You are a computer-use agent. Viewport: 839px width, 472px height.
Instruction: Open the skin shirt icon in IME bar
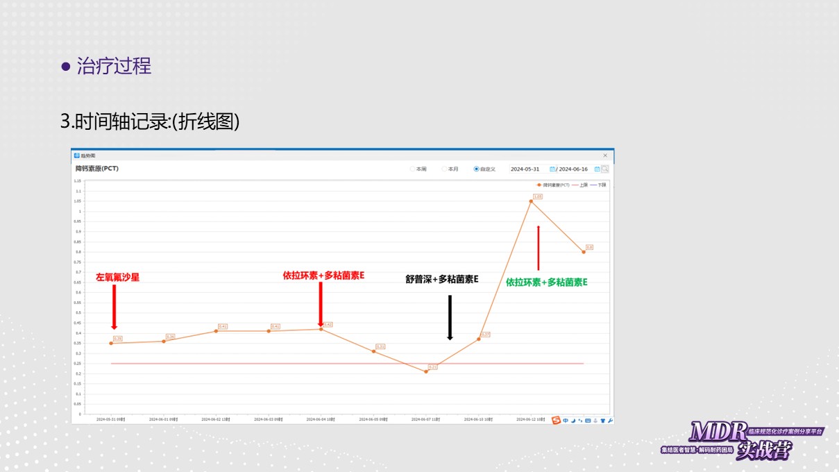coord(602,420)
